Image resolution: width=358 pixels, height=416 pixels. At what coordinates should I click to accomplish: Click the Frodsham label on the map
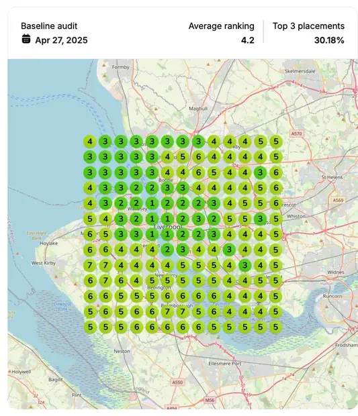[347, 345]
